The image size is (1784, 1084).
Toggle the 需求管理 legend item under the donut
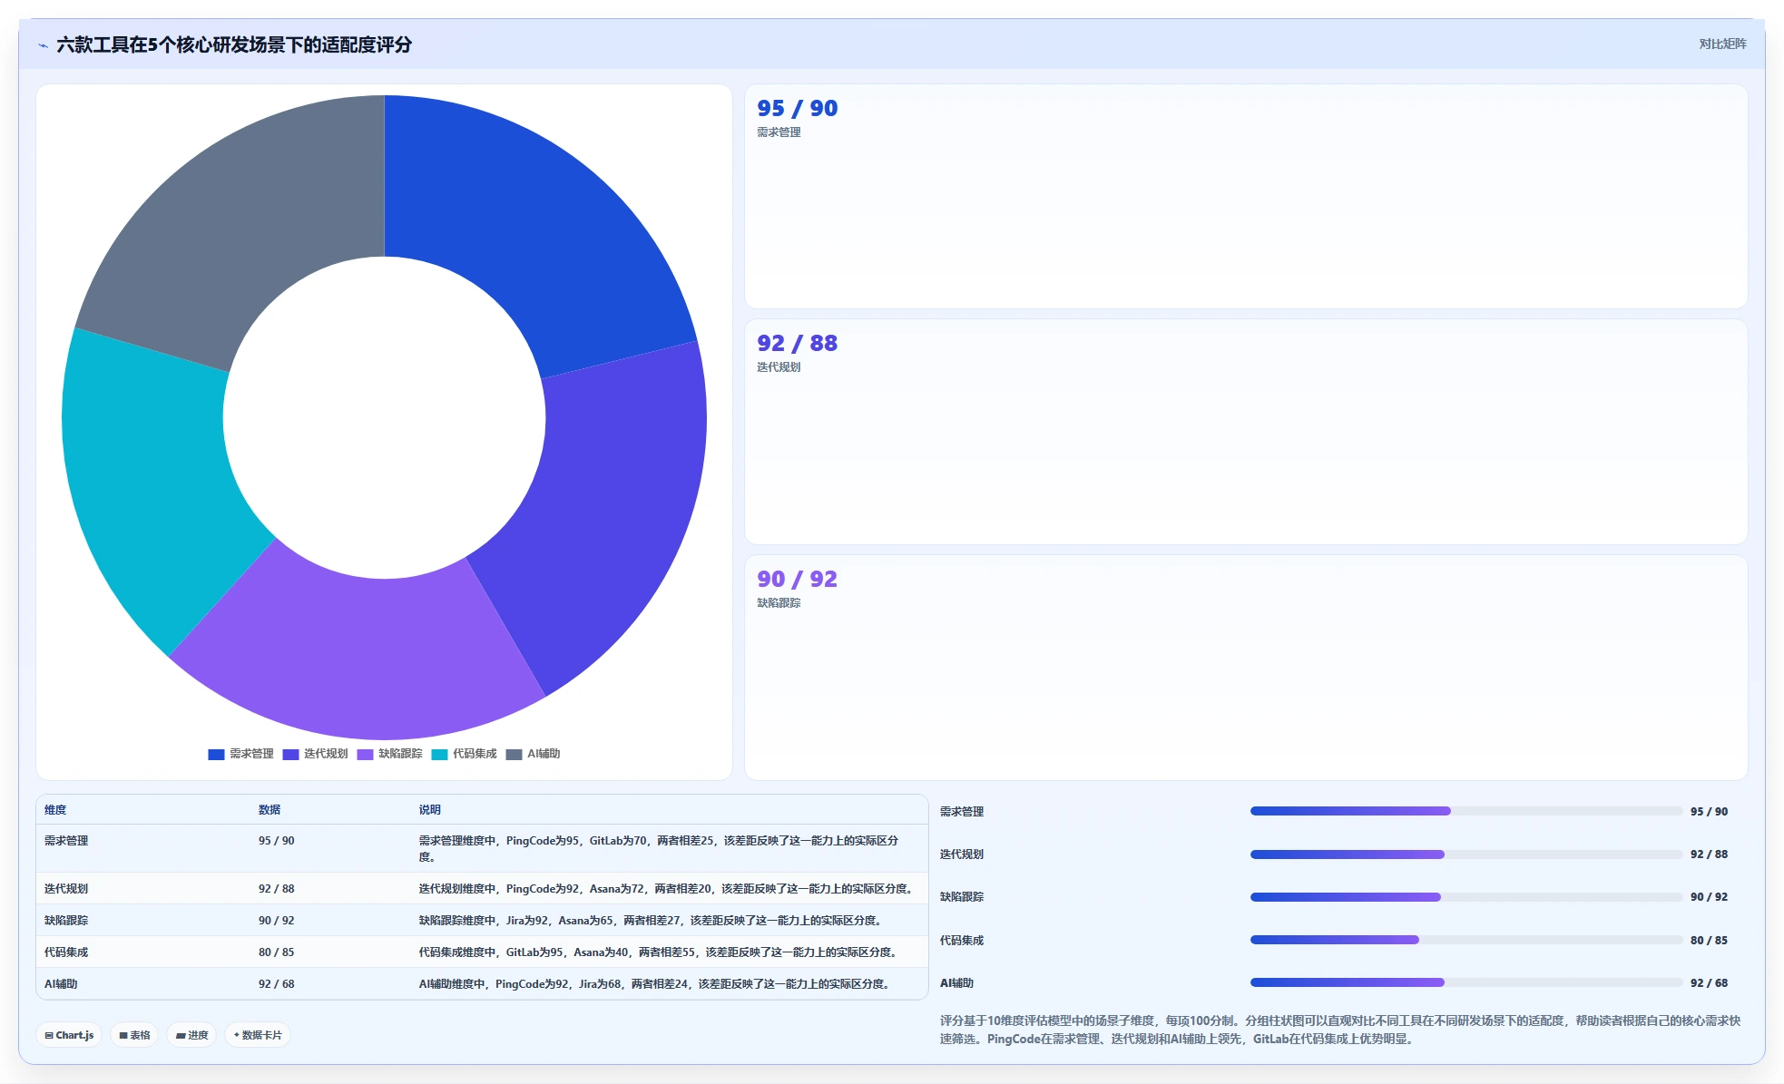[x=240, y=754]
